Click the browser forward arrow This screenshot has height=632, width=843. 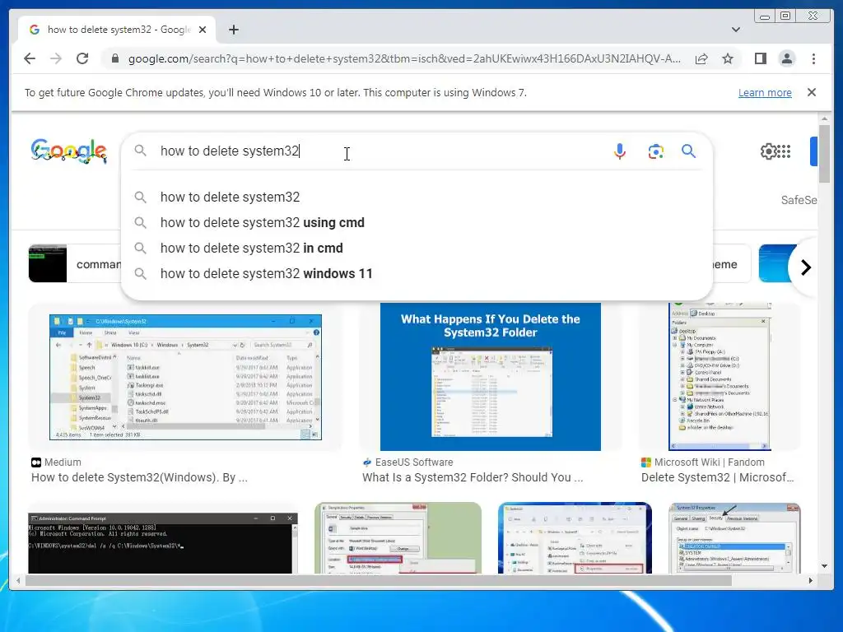56,58
